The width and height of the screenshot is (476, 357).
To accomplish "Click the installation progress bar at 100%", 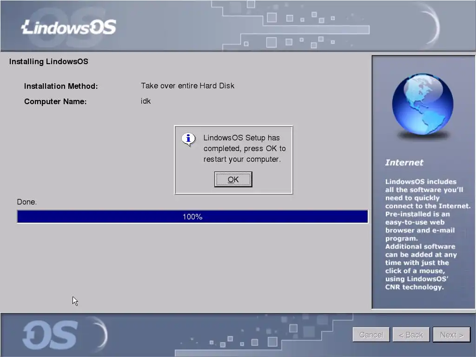I will coord(192,217).
